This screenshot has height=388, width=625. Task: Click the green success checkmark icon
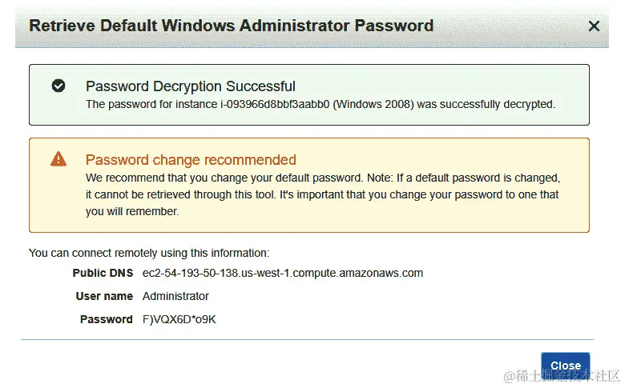coord(58,86)
